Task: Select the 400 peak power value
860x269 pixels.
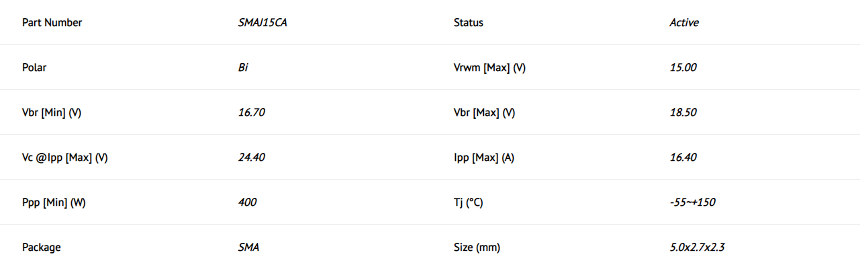Action: point(247,203)
